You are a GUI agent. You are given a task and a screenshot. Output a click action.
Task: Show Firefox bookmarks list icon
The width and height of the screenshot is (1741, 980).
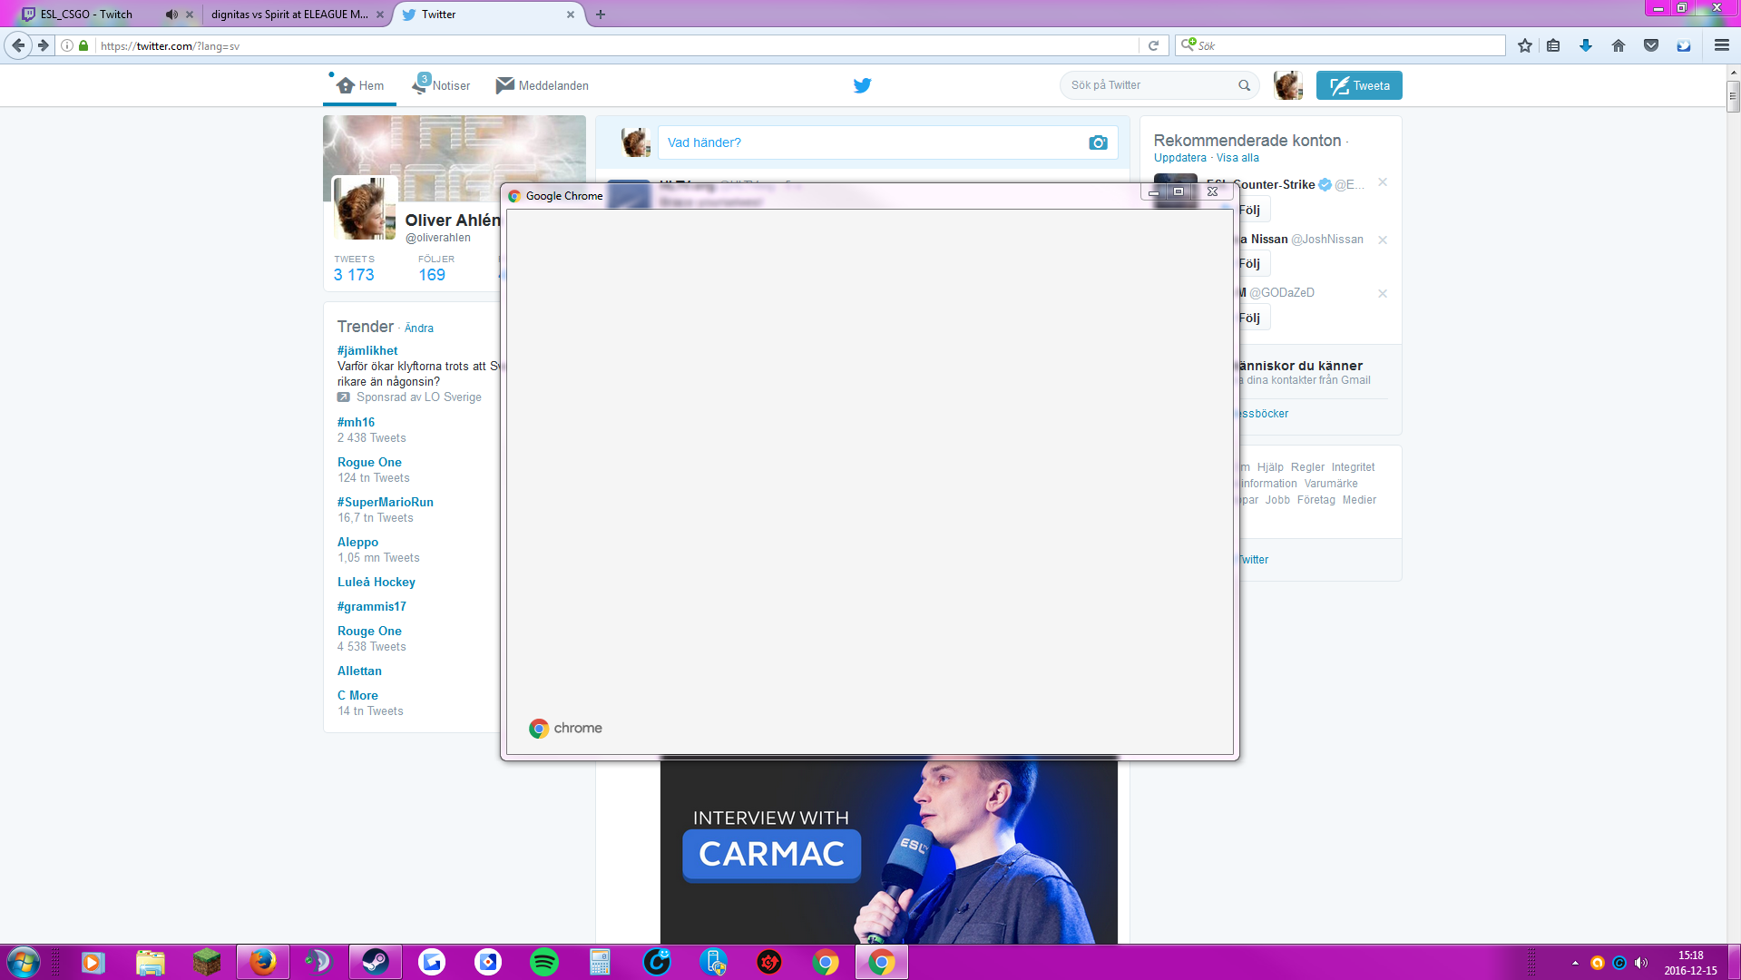click(1553, 45)
